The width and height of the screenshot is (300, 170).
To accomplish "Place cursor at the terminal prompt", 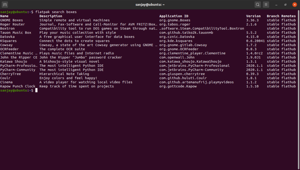I will [36, 90].
